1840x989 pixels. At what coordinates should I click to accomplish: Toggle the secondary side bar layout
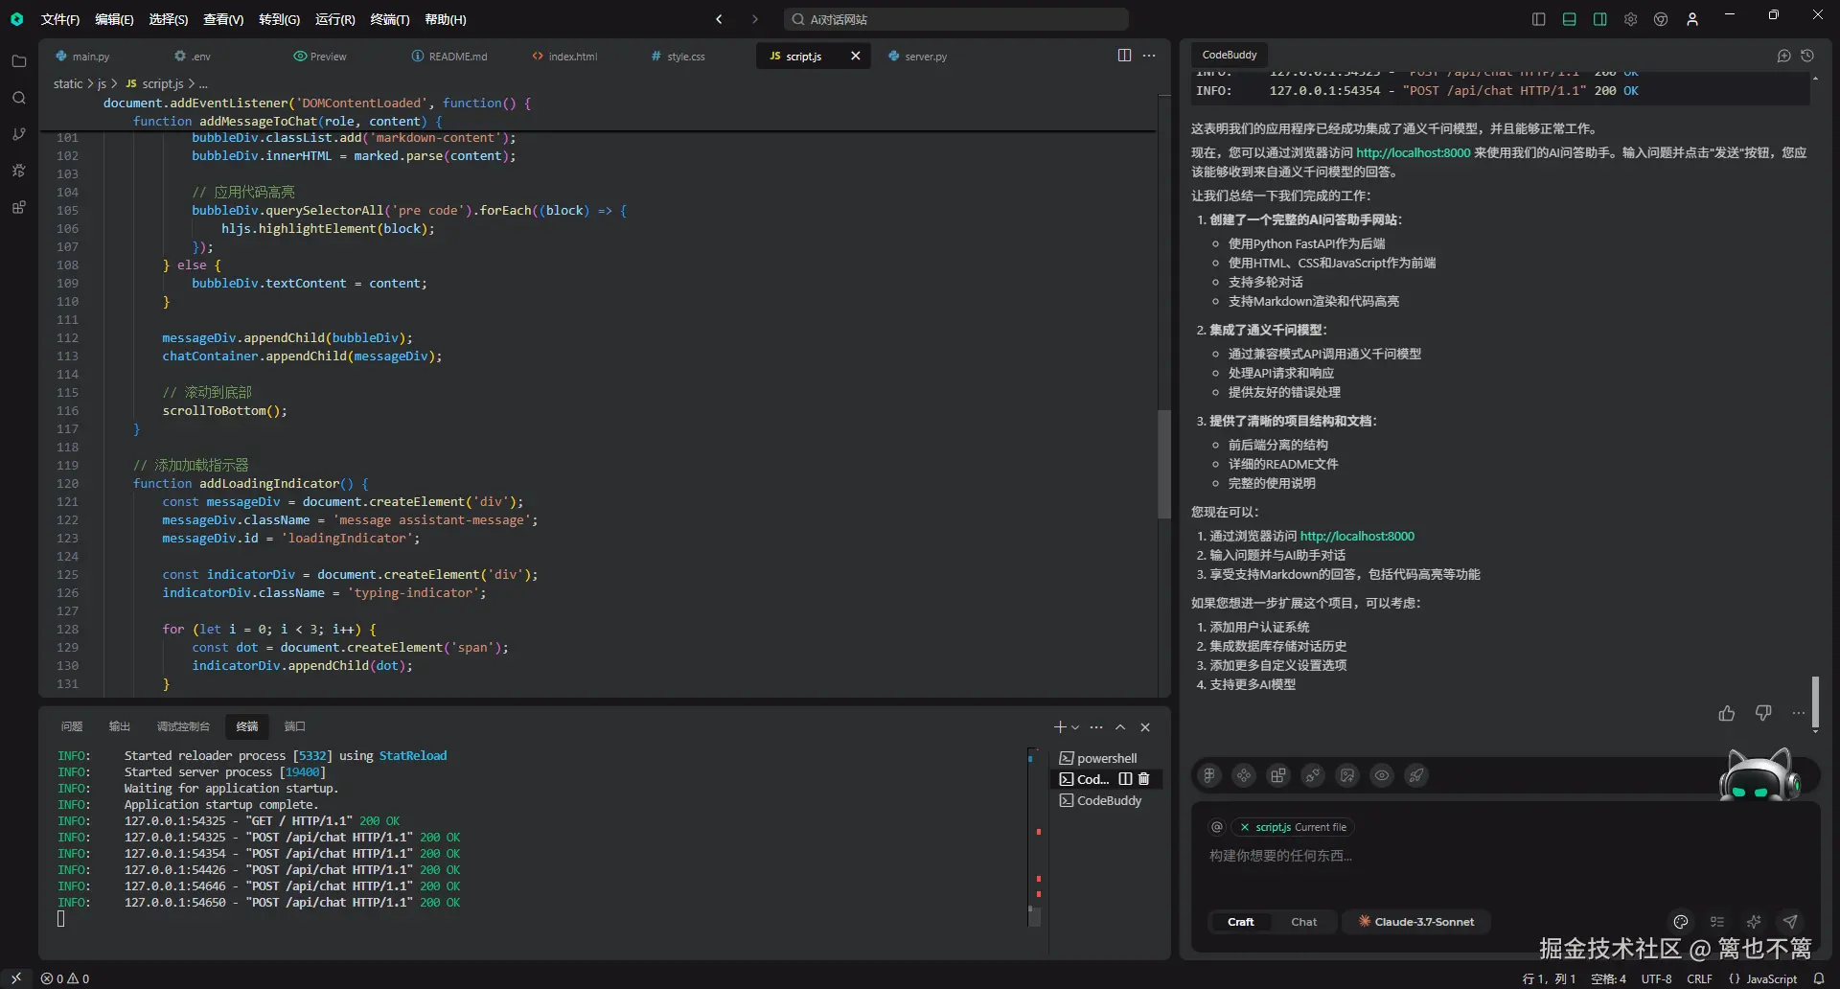(x=1600, y=19)
